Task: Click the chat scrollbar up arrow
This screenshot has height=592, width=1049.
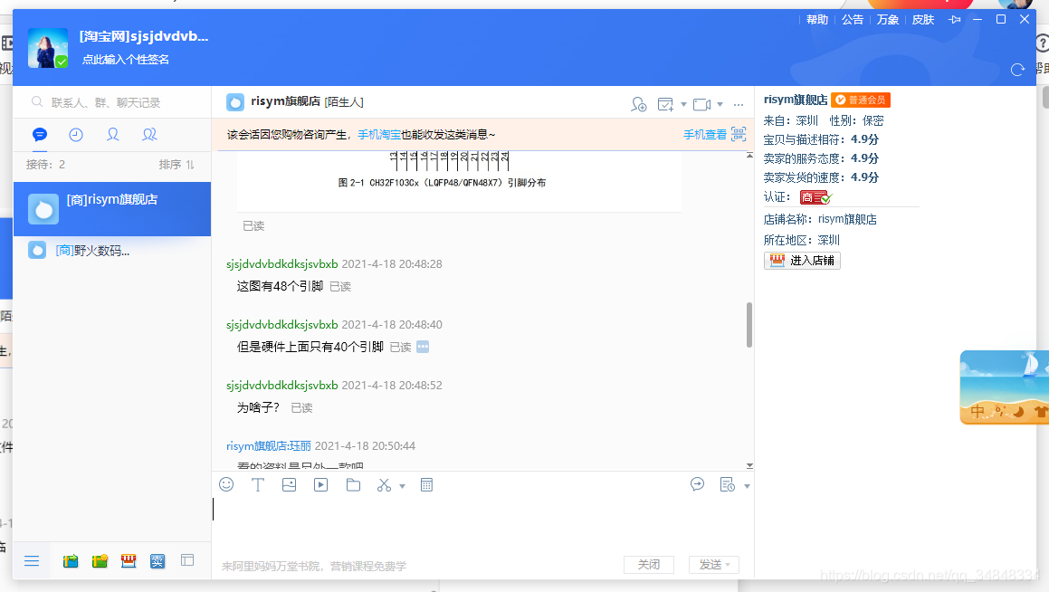Action: coord(749,156)
